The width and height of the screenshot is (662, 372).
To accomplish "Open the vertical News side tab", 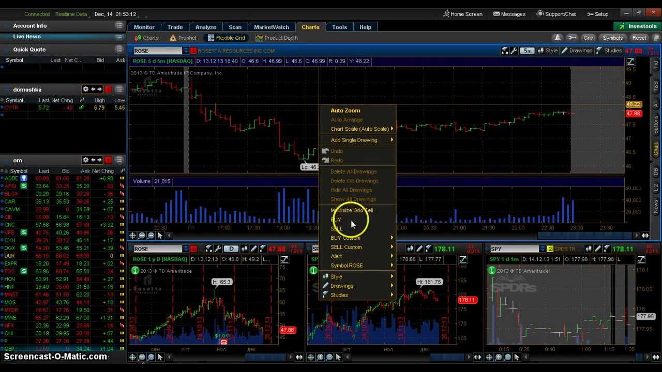I will [656, 206].
